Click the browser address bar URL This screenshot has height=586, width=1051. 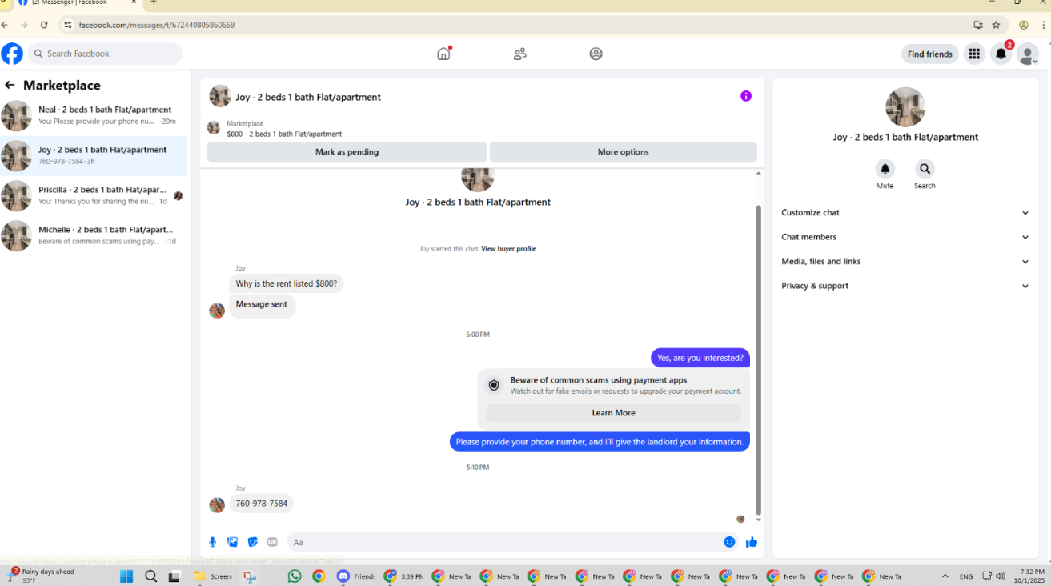pyautogui.click(x=157, y=25)
